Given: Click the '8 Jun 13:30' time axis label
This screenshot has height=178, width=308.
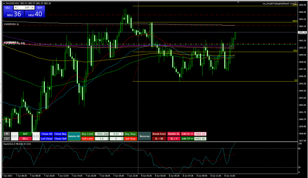Looking at the screenshot, I should click(230, 176).
